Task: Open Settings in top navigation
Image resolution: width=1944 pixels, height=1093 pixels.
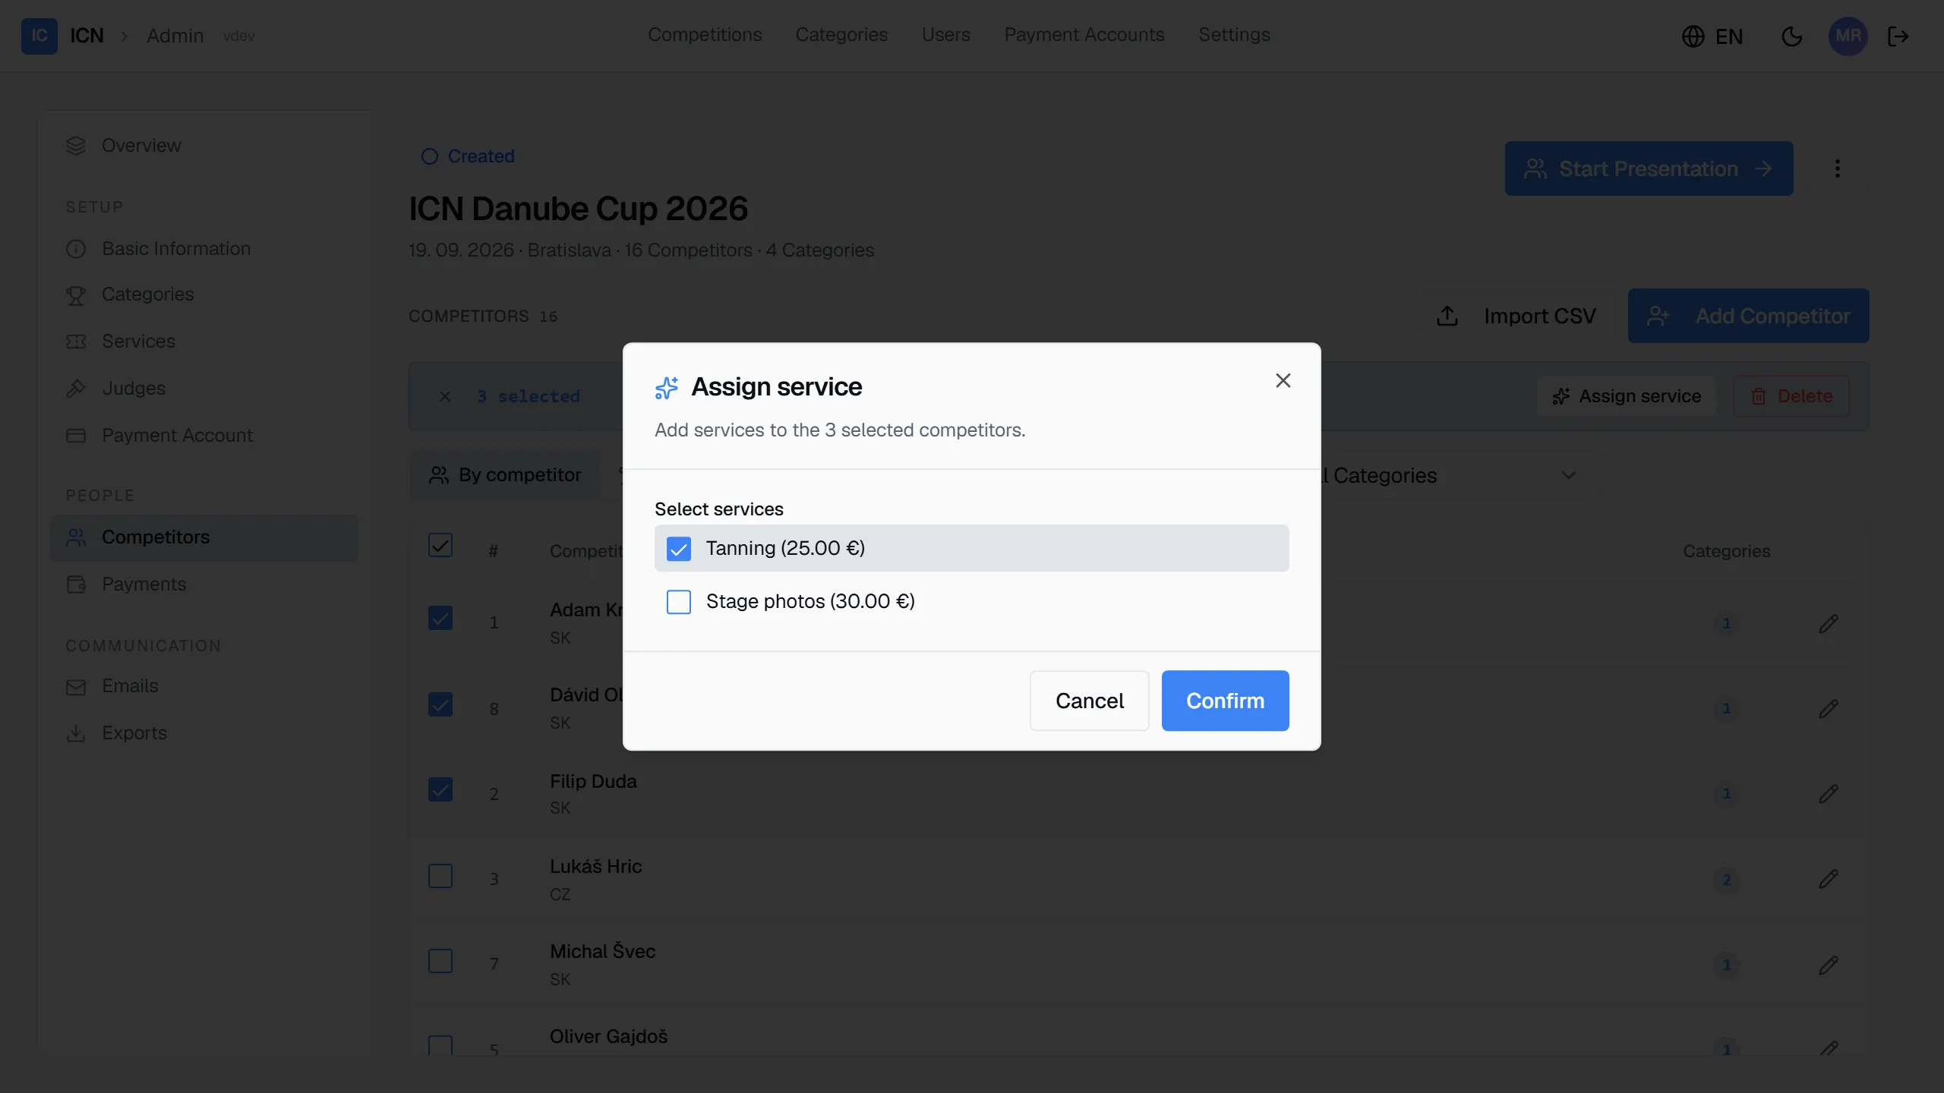Action: (1234, 35)
